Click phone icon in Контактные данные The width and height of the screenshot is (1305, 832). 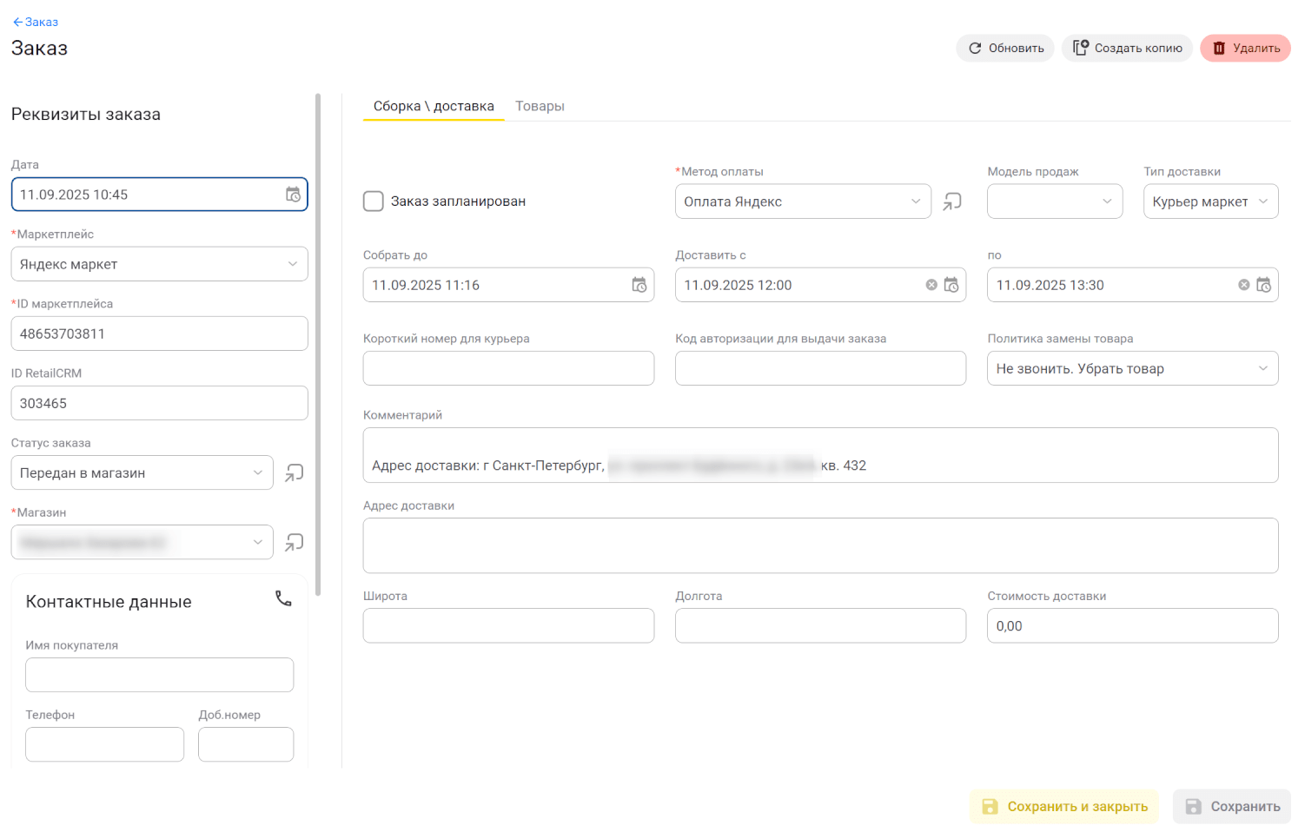(283, 599)
